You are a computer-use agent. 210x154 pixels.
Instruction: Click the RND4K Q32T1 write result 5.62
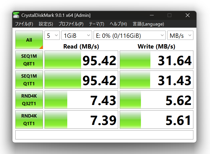(157, 100)
